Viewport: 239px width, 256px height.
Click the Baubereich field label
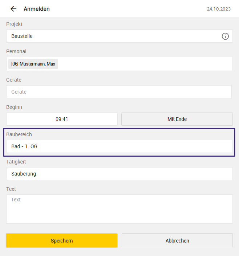[x=19, y=134]
